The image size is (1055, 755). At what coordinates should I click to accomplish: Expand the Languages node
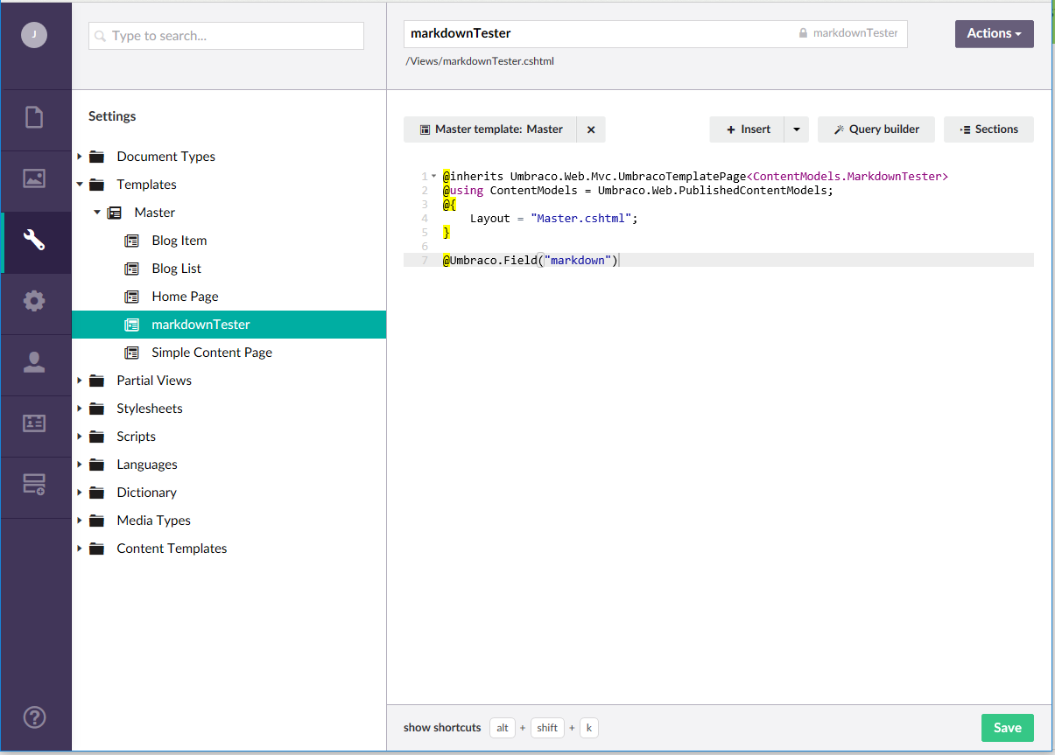(80, 465)
